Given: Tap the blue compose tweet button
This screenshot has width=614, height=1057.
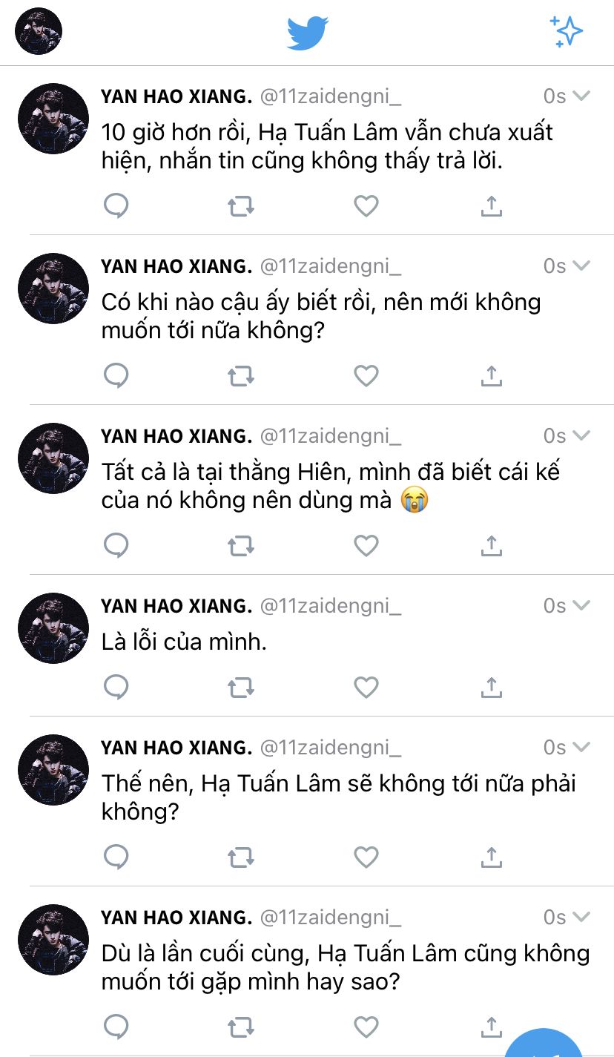Looking at the screenshot, I should pos(545,1044).
